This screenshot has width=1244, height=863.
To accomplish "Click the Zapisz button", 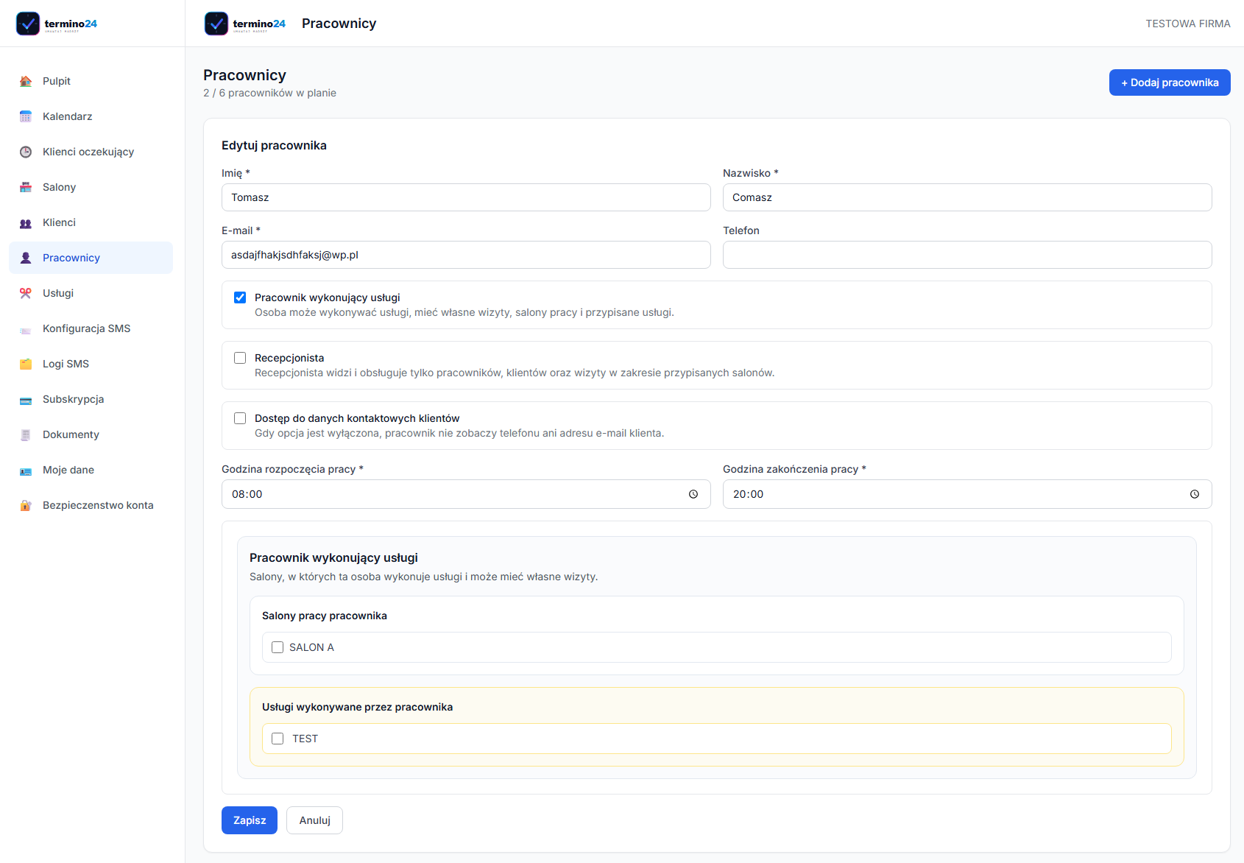I will [250, 820].
